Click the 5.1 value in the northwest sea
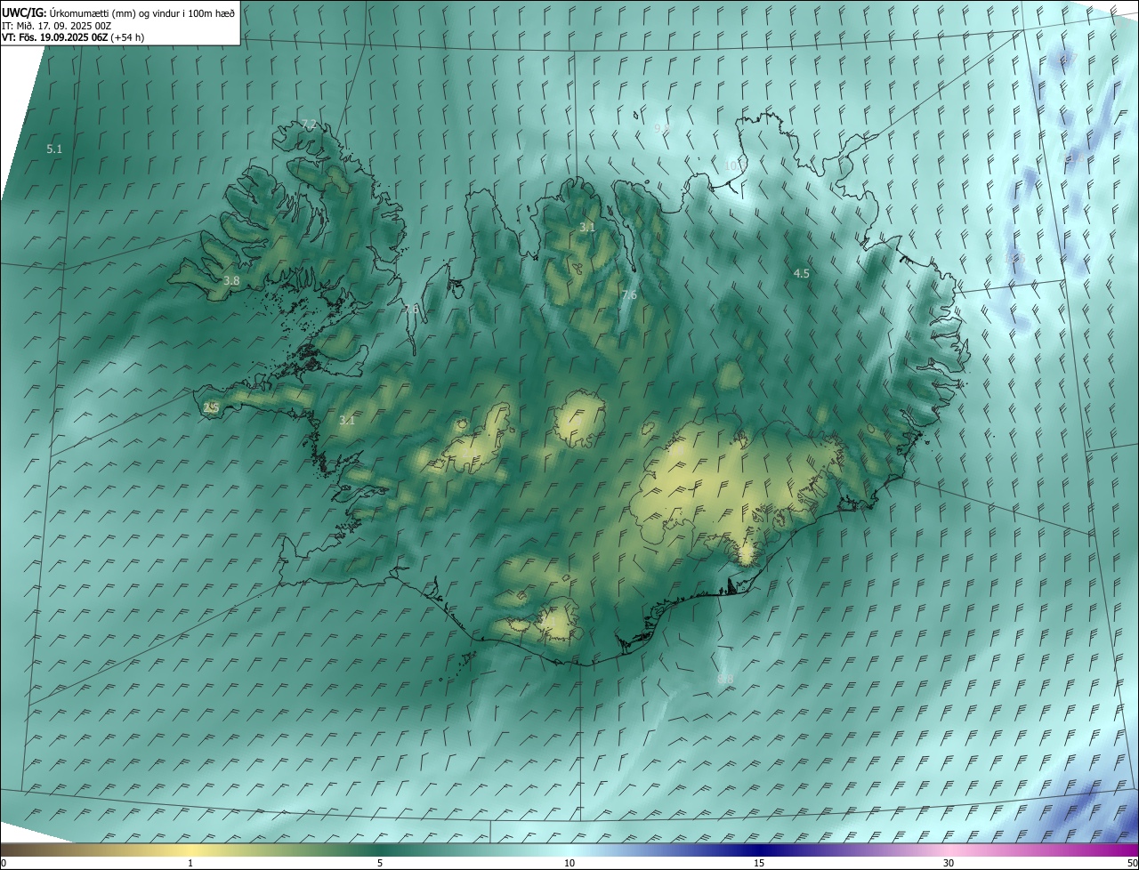The height and width of the screenshot is (870, 1139). (x=54, y=149)
